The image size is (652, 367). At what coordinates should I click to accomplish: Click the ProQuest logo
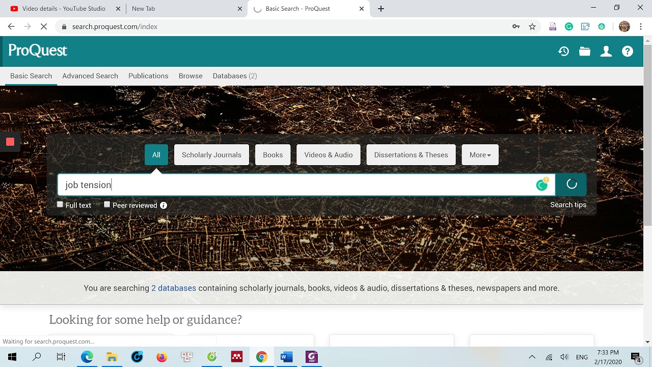(38, 50)
